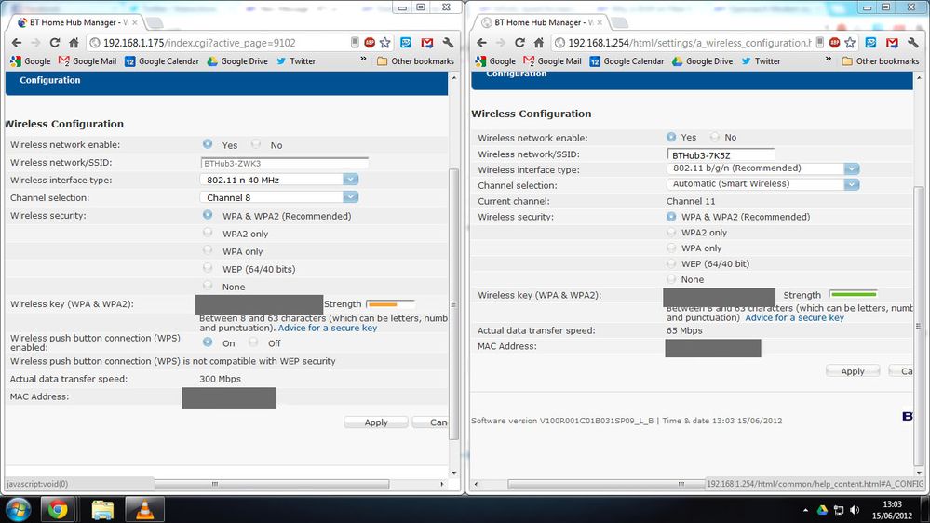Open the Windows Start menu
The width and height of the screenshot is (930, 523).
click(x=18, y=509)
